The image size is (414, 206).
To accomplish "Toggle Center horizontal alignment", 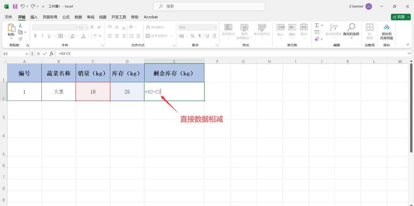I will click(117, 36).
